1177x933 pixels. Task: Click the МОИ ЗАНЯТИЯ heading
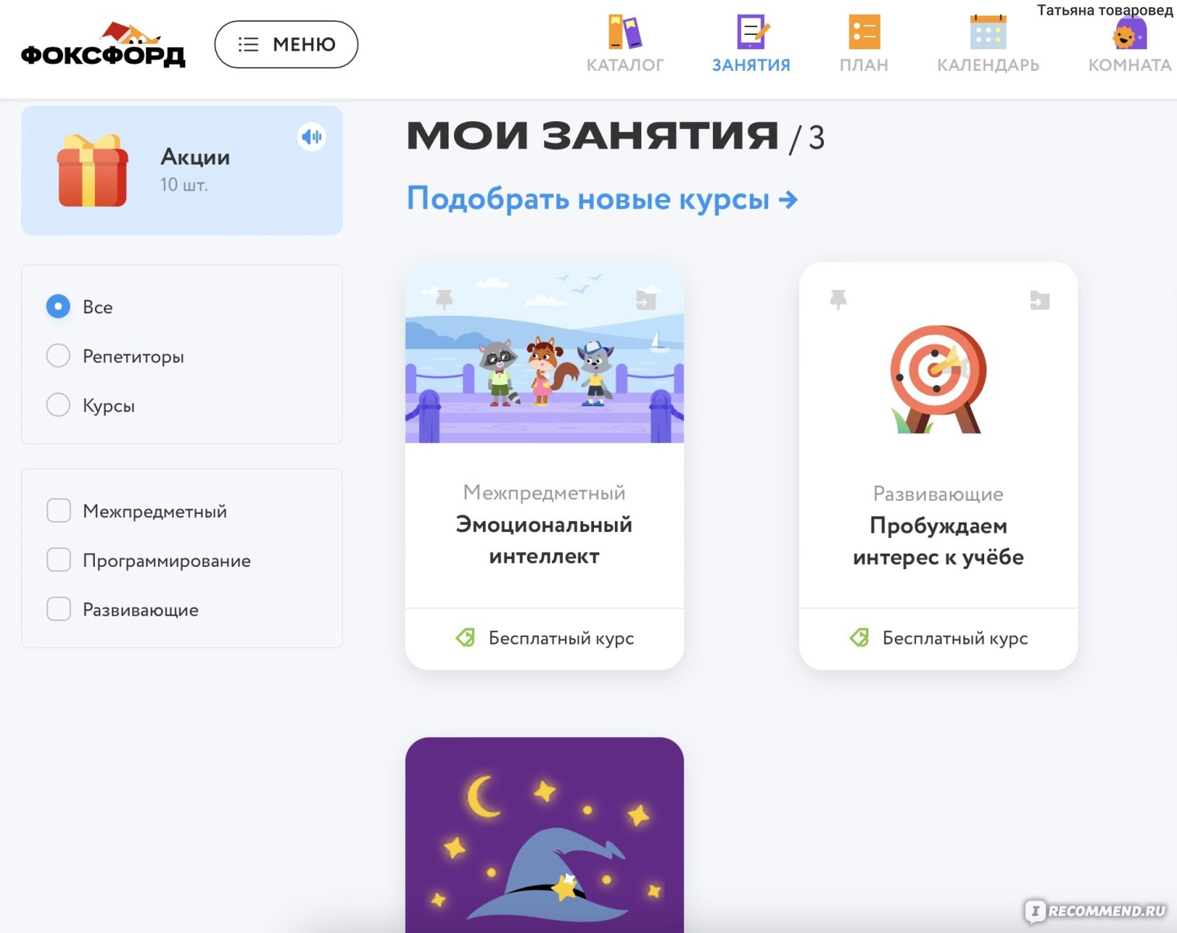(x=592, y=136)
